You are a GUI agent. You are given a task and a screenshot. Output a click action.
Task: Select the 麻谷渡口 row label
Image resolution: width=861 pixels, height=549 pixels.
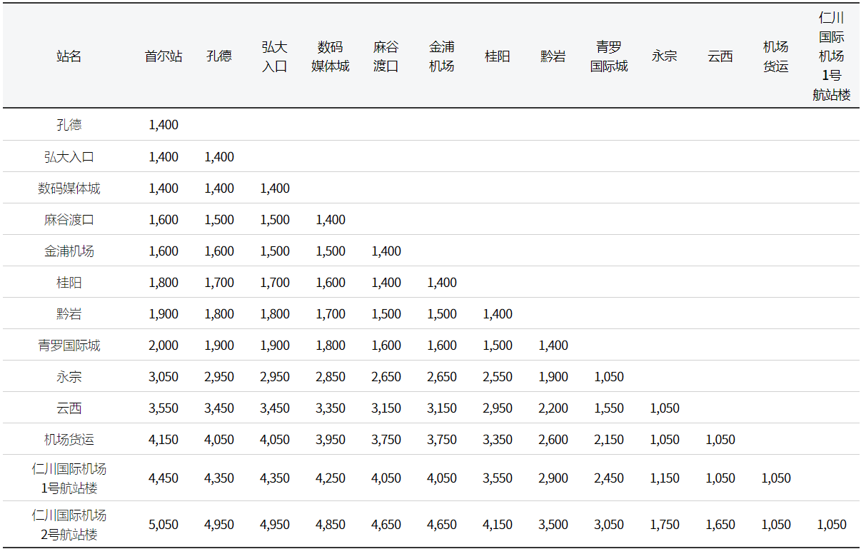[69, 220]
